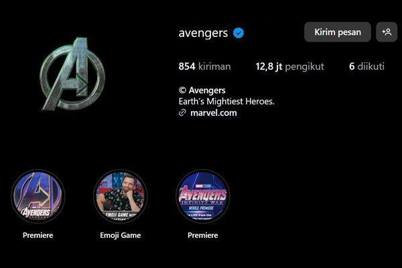View the 12,8 jt pengikut followers list

click(x=289, y=66)
